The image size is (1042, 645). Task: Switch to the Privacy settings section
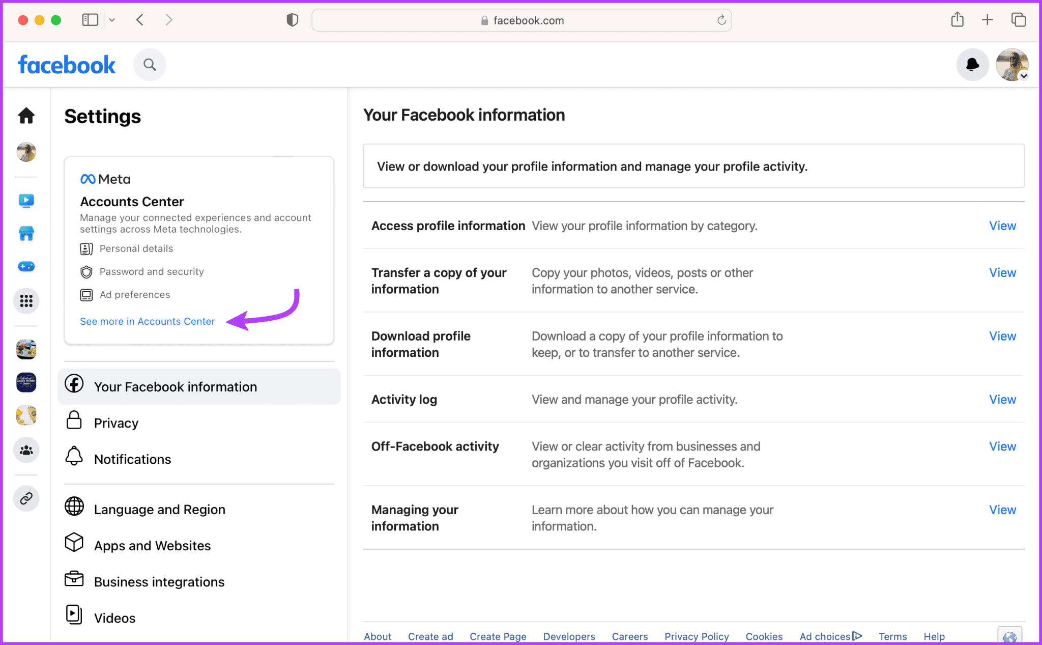click(116, 423)
